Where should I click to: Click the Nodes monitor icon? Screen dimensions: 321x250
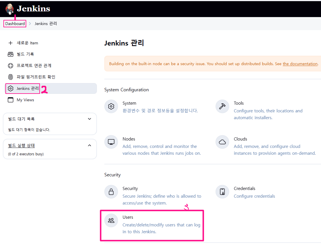[x=111, y=142]
